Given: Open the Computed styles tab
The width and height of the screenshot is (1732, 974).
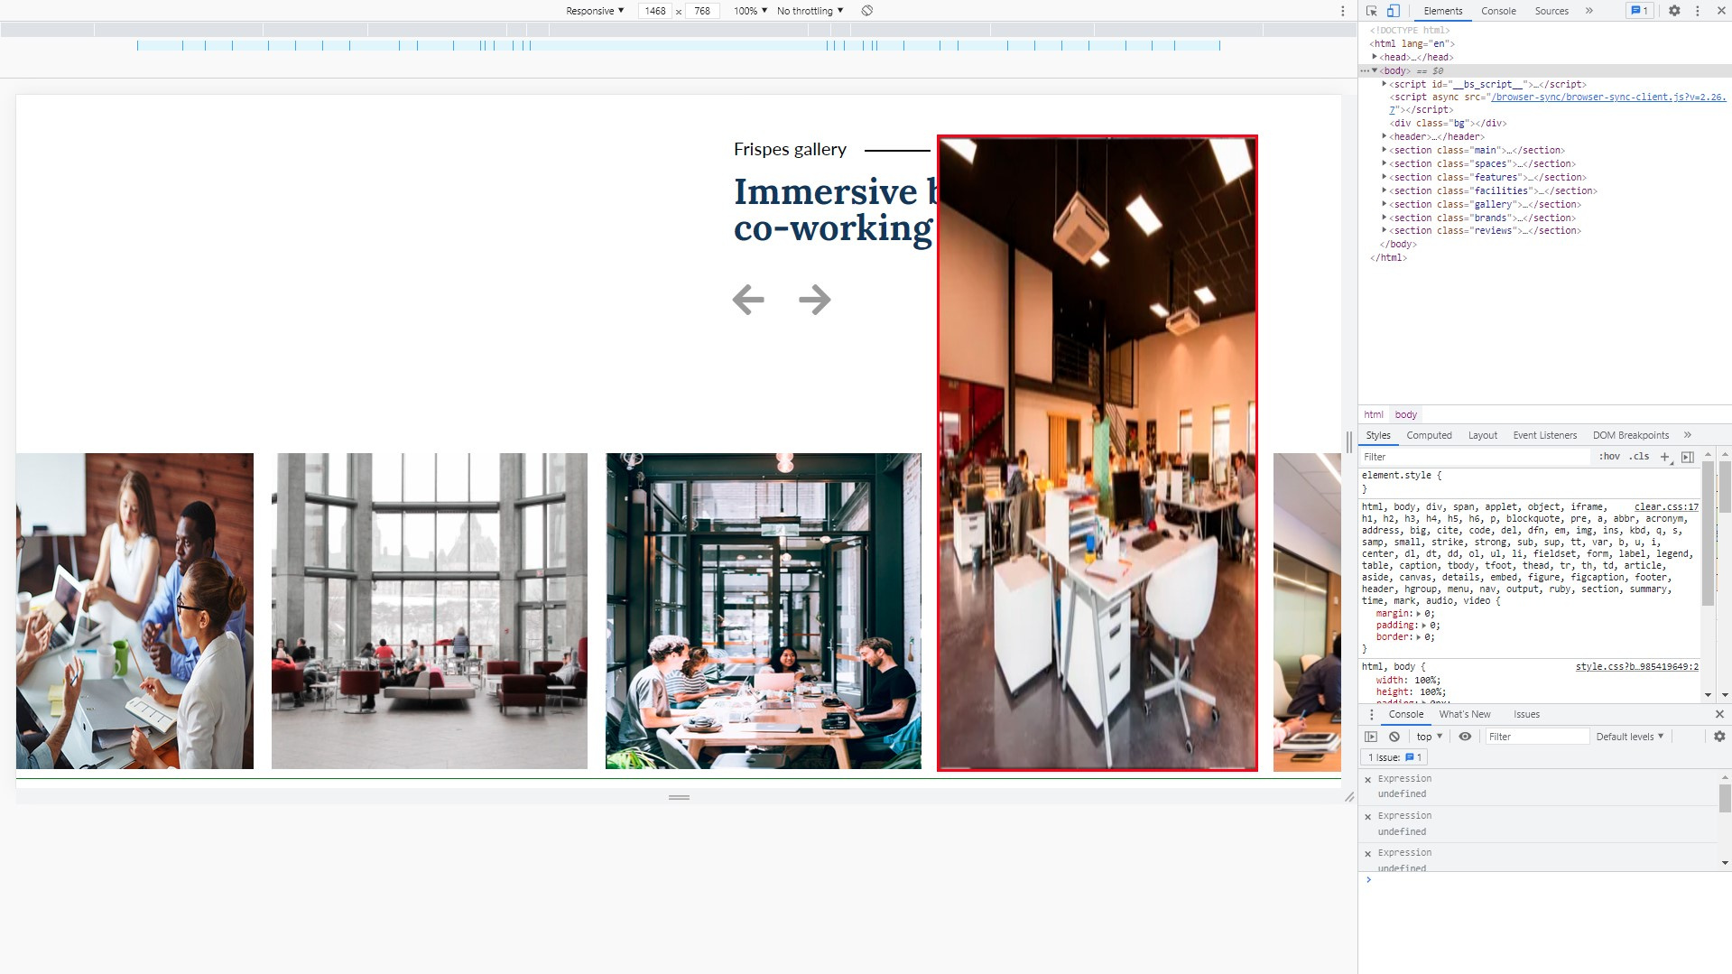Looking at the screenshot, I should click(x=1429, y=435).
